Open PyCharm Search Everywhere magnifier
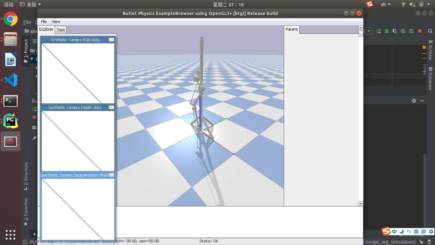This screenshot has width=435, height=245. coord(430,31)
